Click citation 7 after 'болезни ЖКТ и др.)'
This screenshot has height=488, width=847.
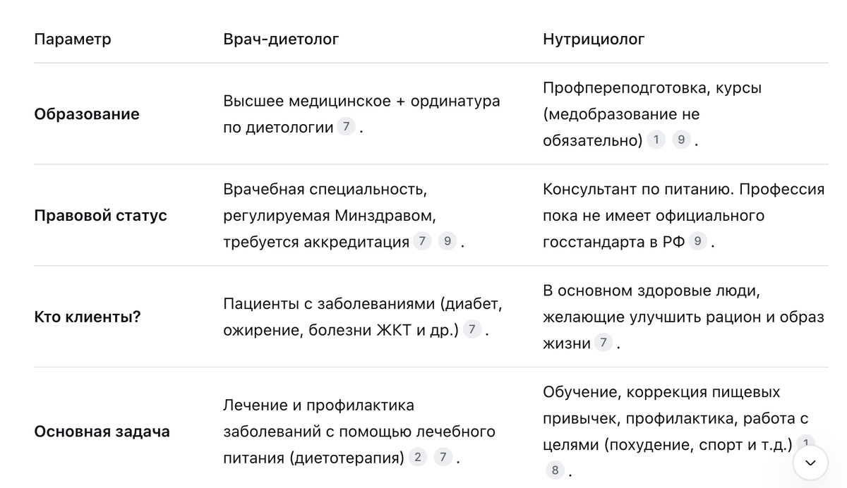point(472,329)
